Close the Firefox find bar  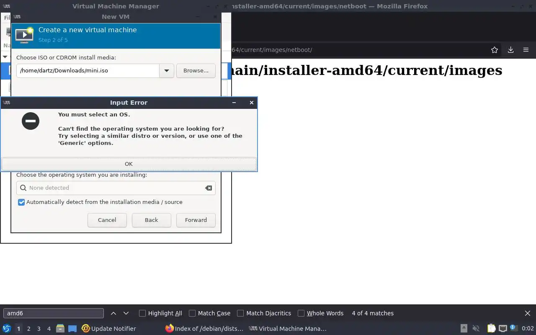[528, 313]
